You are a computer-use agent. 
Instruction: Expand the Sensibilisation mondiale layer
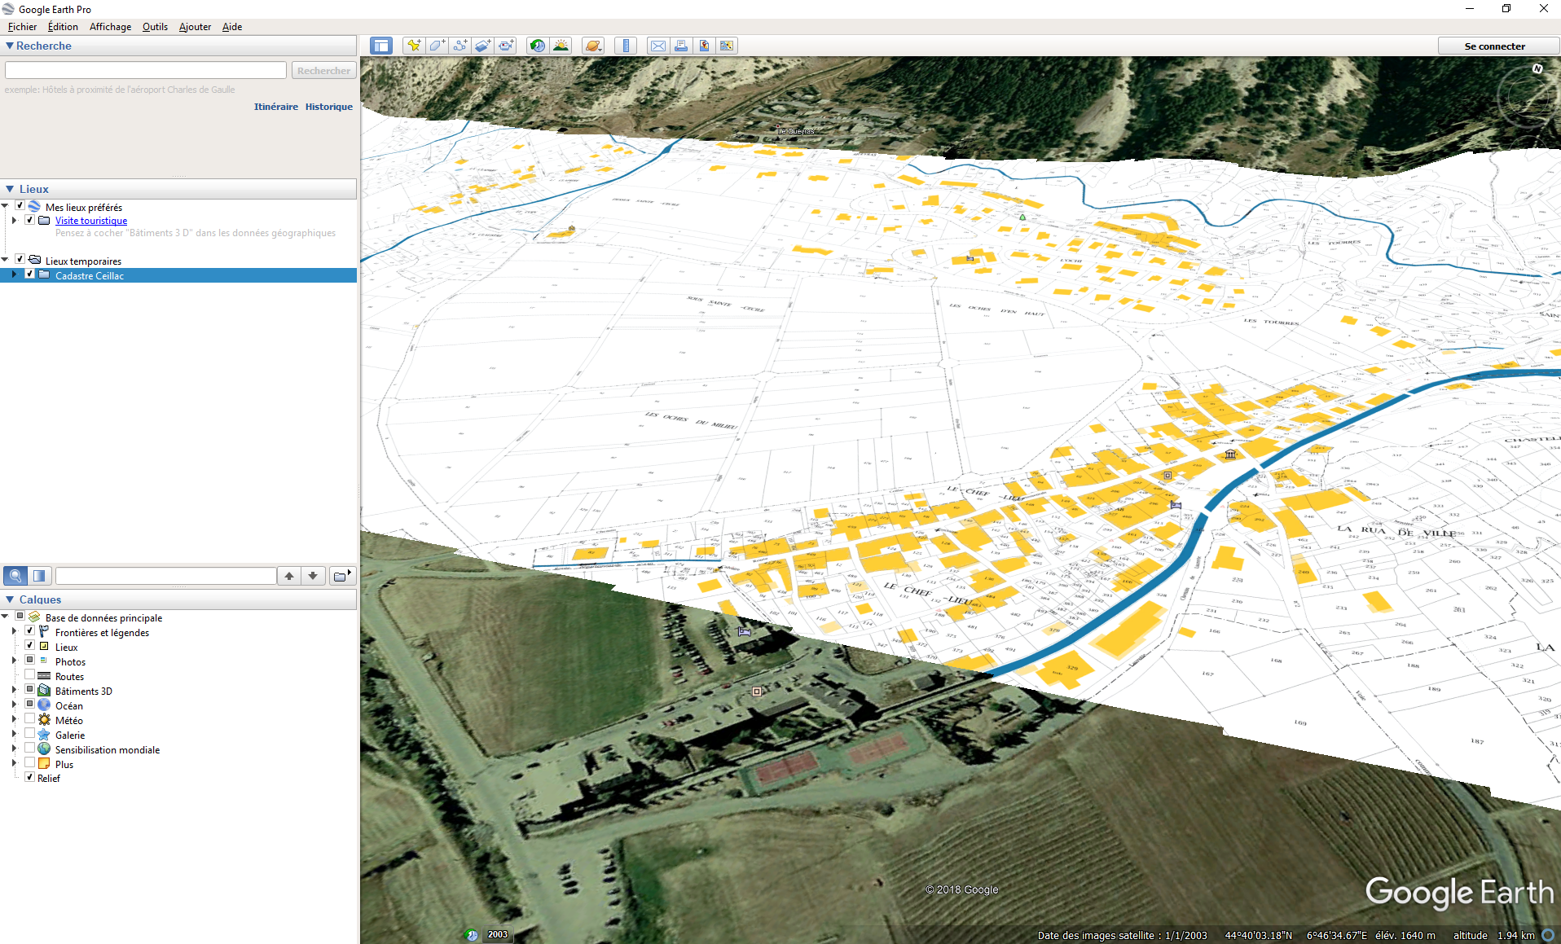(x=14, y=749)
